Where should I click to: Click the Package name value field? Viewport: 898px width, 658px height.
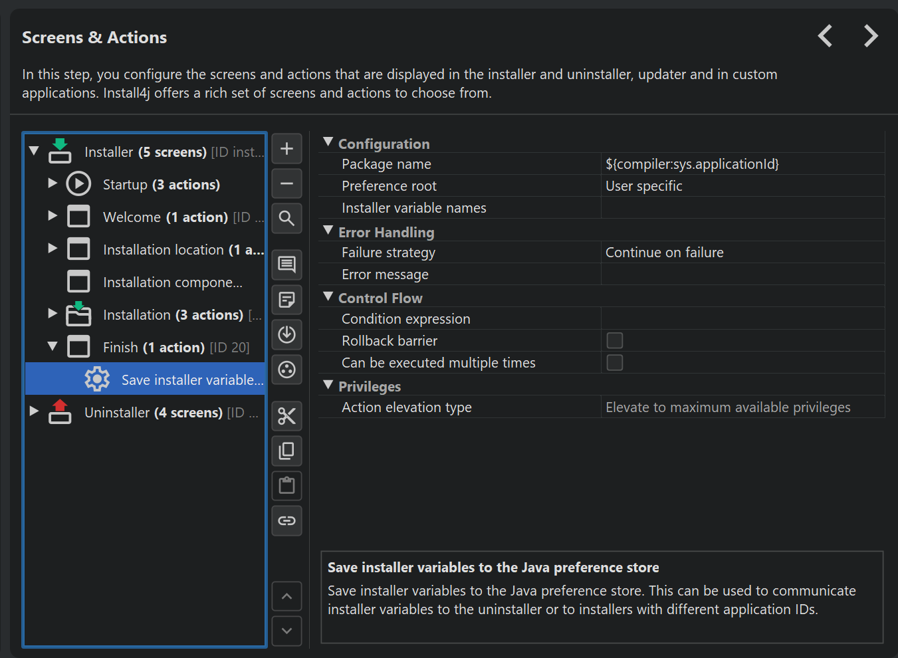pos(742,164)
